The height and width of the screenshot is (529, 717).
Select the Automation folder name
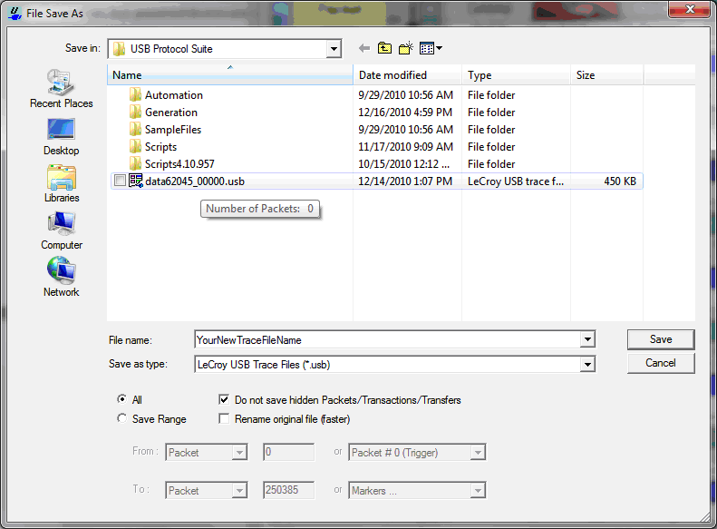[174, 95]
